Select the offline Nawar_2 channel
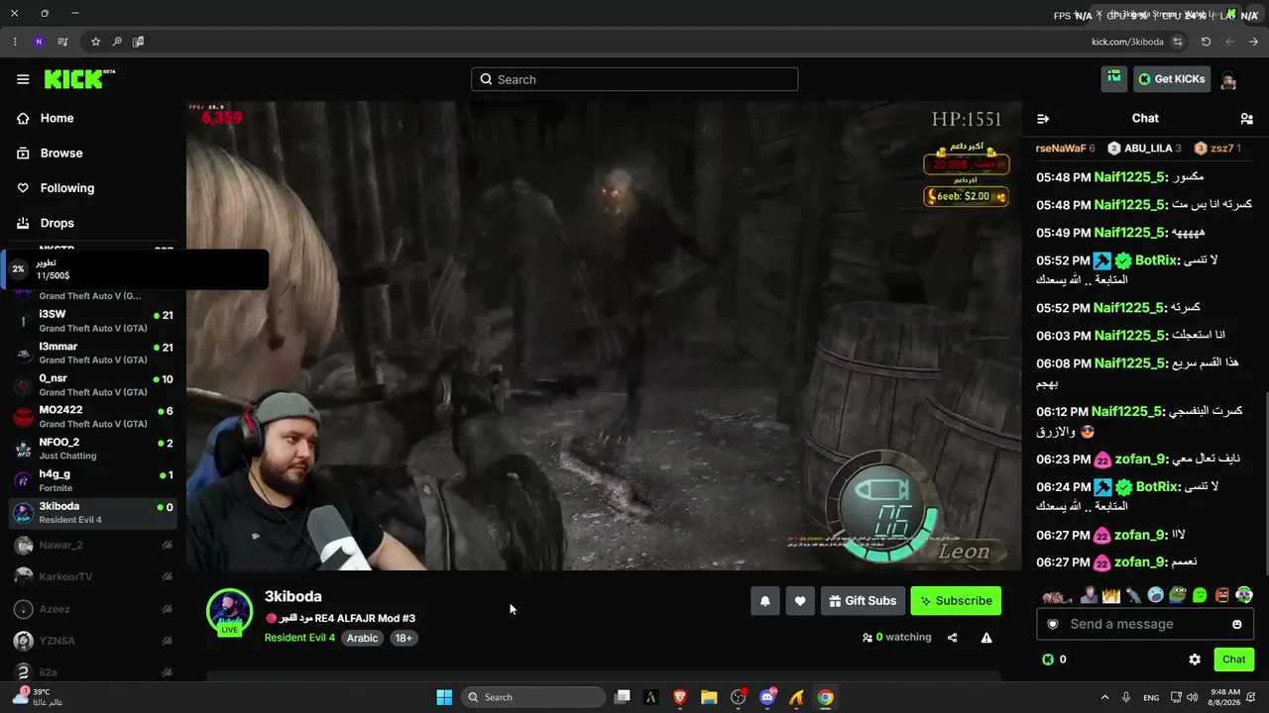This screenshot has width=1269, height=713. tap(93, 545)
